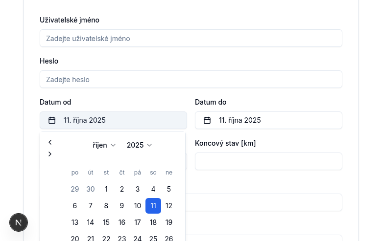Image resolution: width=382 pixels, height=241 pixels.
Task: Select day 8 in the calendar
Action: (x=106, y=206)
